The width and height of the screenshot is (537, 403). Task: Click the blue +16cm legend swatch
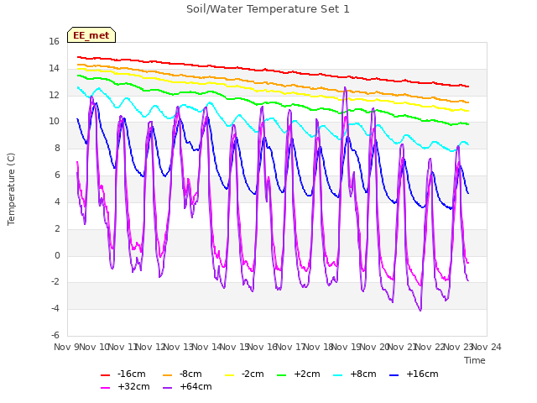[x=394, y=375]
